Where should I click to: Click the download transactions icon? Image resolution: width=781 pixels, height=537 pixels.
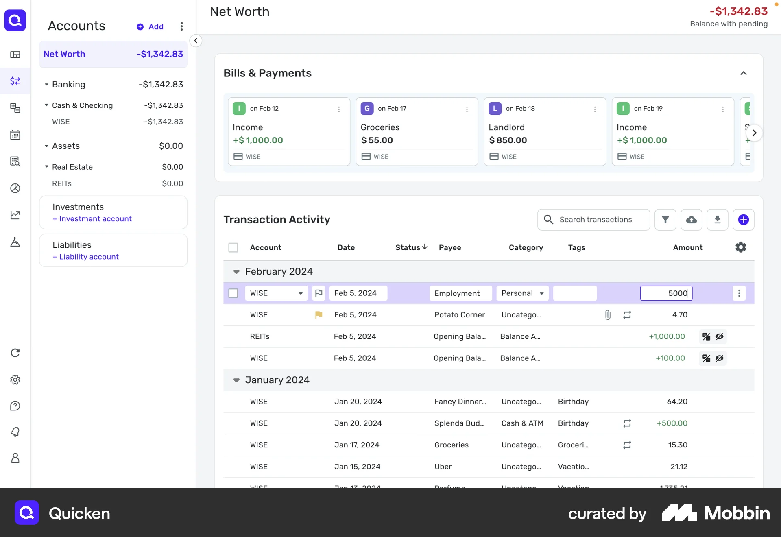click(x=717, y=220)
